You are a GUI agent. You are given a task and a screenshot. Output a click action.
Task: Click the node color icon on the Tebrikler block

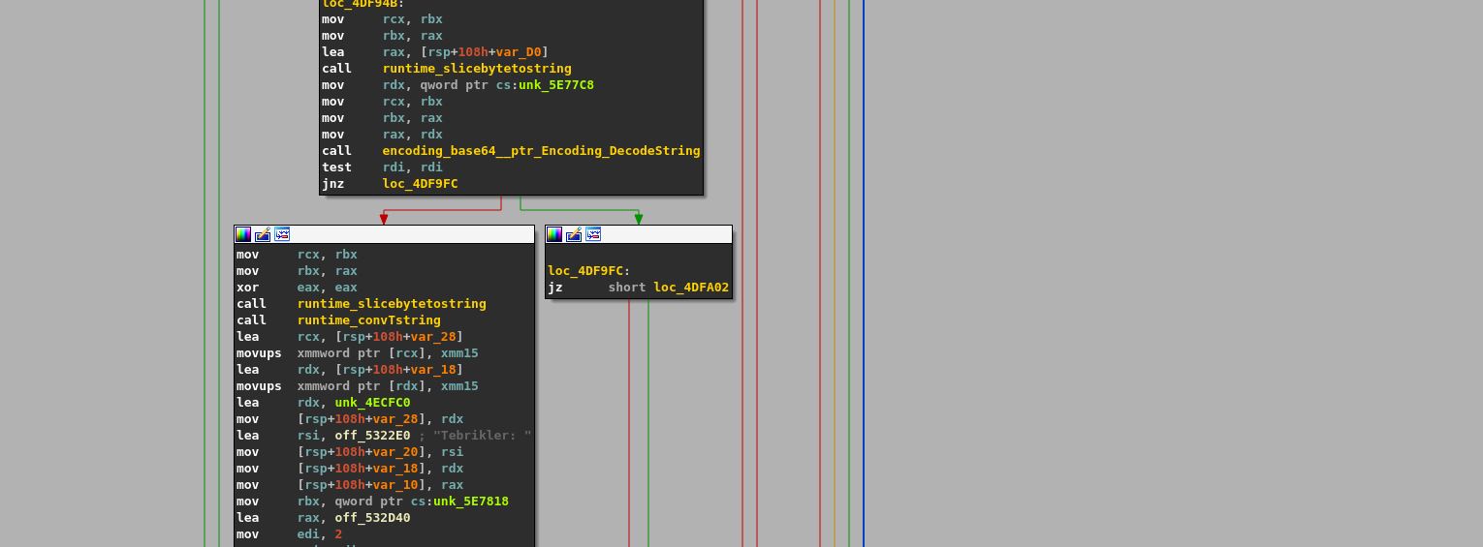pyautogui.click(x=243, y=234)
